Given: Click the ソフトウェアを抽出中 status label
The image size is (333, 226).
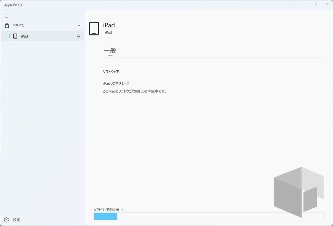Looking at the screenshot, I should (110, 210).
